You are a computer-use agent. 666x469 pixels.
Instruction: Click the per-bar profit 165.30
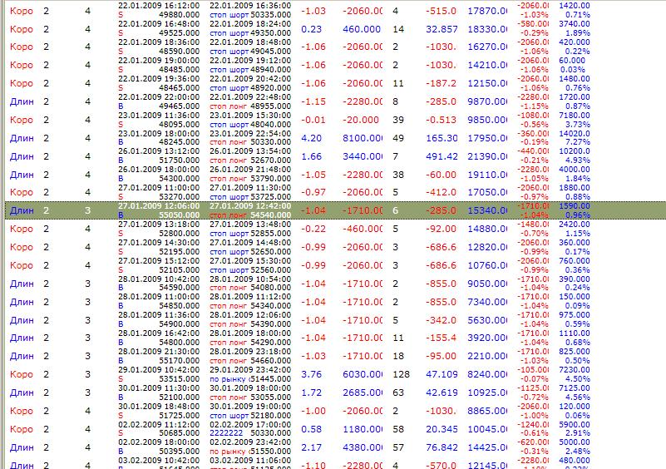[442, 139]
